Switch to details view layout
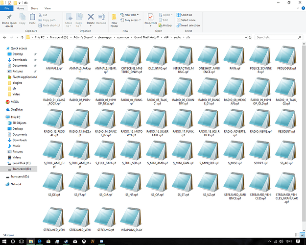 tap(297, 235)
